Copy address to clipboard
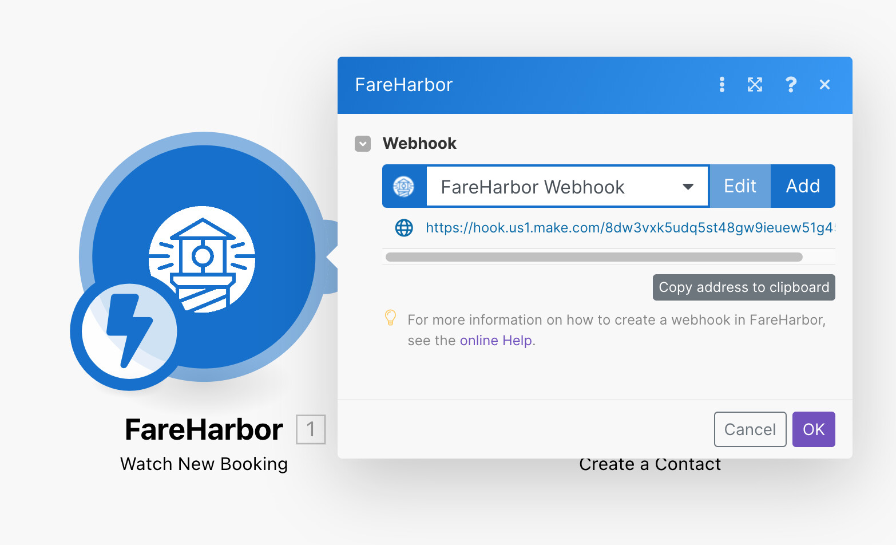896x545 pixels. point(744,287)
